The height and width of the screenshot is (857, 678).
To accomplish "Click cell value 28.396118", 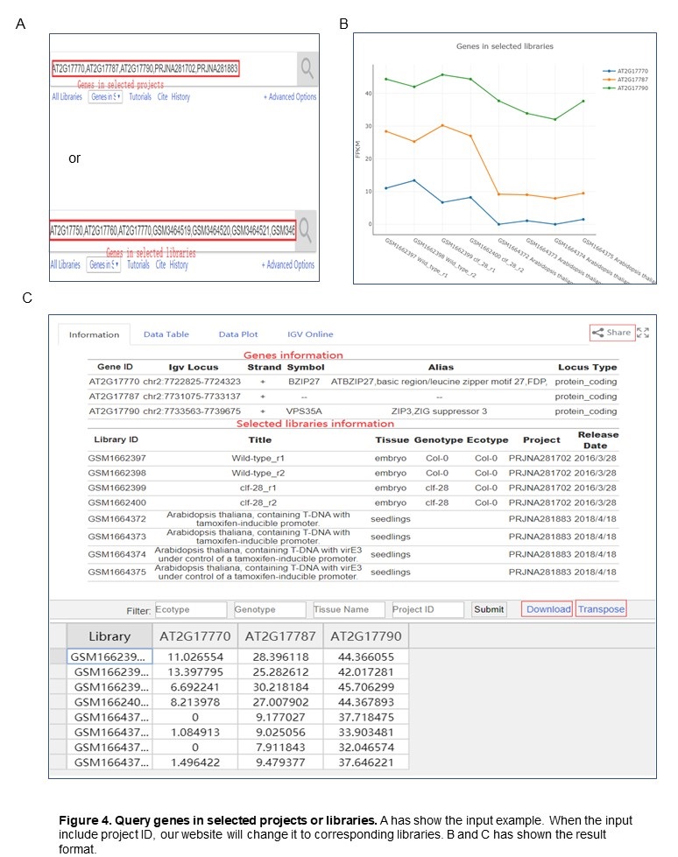I will (x=280, y=657).
